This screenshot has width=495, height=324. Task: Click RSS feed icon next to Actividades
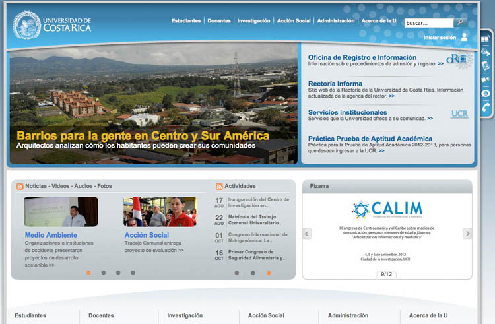point(219,187)
